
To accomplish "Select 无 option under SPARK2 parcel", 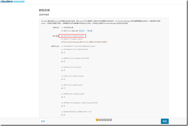I will pos(62,106).
